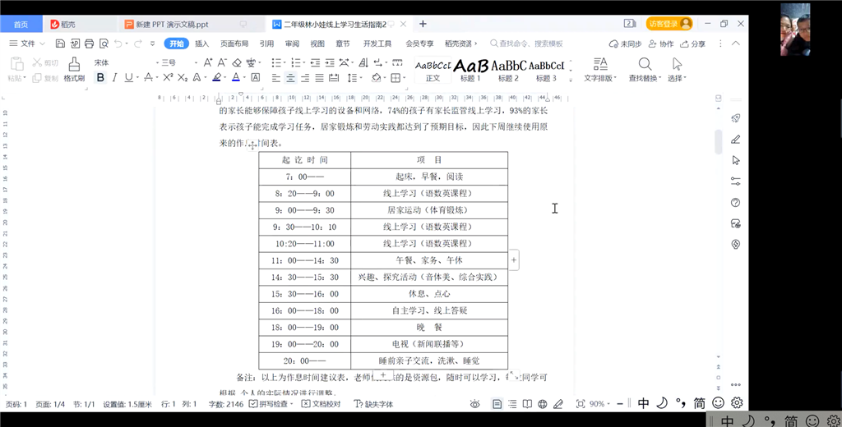Image resolution: width=842 pixels, height=427 pixels.
Task: Switch to page layout view in status bar
Action: pos(497,404)
